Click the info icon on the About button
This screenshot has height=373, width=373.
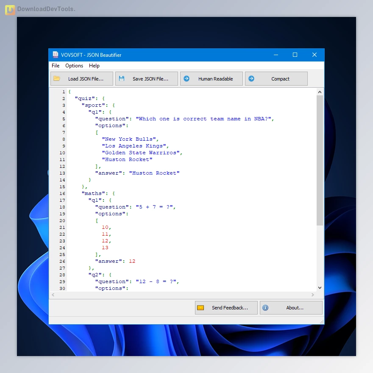coord(265,307)
